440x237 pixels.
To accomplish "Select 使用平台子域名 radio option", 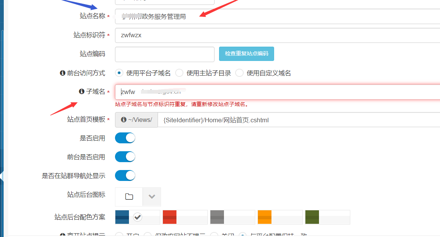I will pyautogui.click(x=120, y=73).
